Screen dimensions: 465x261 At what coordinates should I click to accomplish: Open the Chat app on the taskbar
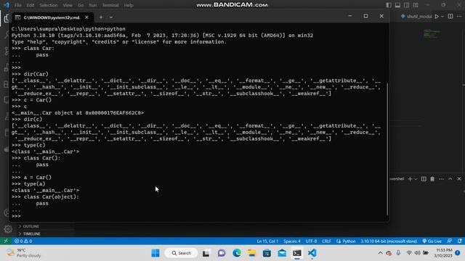pos(221,253)
